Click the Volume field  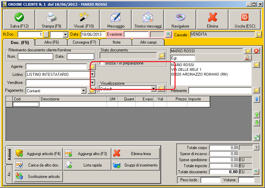pyautogui.click(x=246, y=180)
